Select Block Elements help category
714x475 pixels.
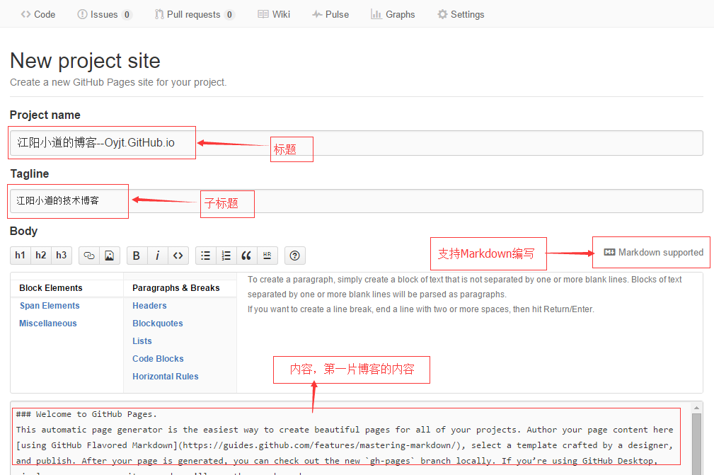point(67,288)
